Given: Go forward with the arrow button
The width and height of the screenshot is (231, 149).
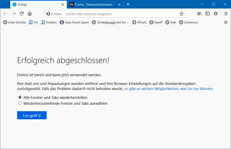Looking at the screenshot, I should 14,14.
